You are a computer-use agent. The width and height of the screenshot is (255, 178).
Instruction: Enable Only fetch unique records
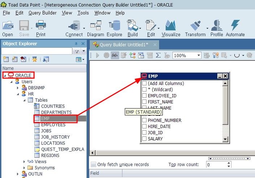click(94, 165)
